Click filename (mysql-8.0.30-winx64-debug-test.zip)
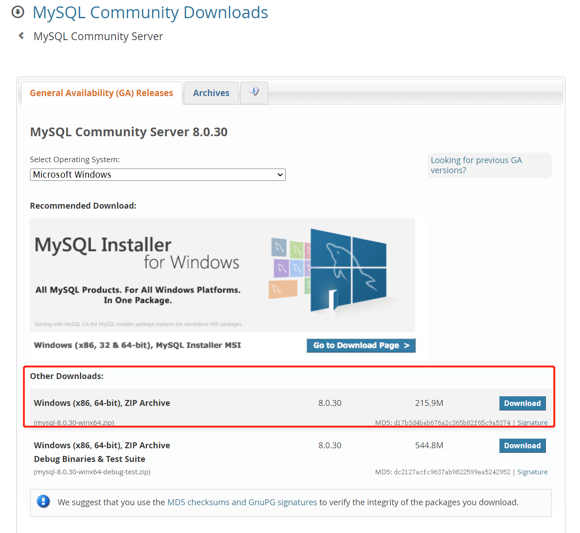 [x=92, y=471]
